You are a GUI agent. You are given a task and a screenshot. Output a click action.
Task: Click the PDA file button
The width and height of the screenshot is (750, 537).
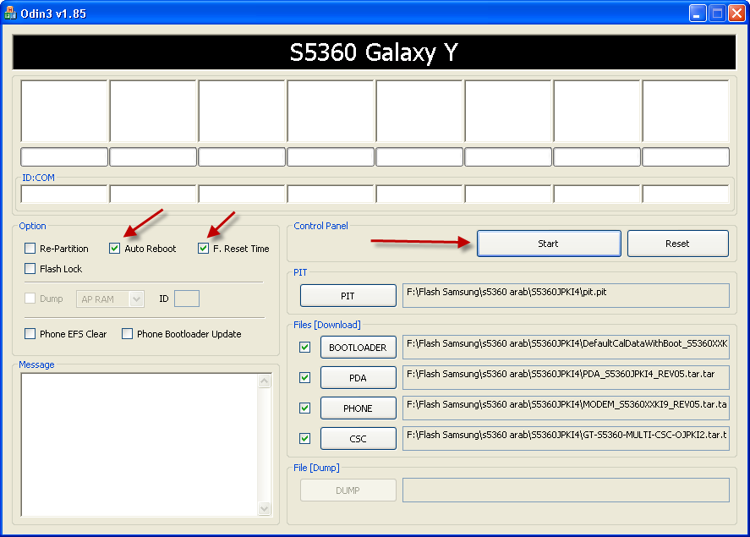click(x=358, y=378)
